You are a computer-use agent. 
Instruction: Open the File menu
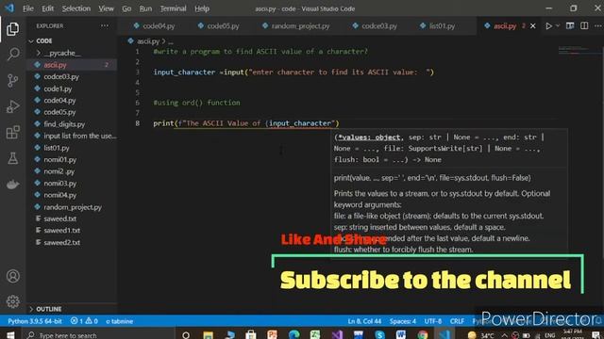point(28,8)
